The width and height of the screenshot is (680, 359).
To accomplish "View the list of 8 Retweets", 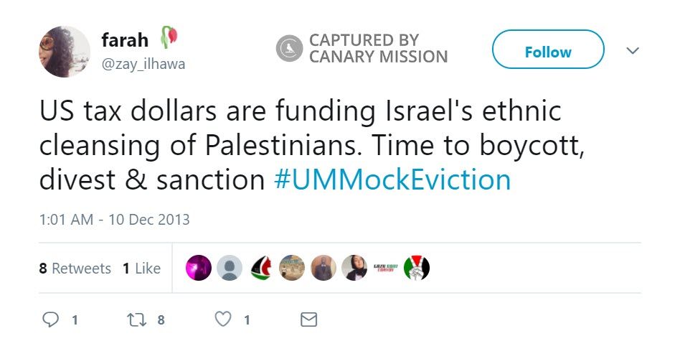I will coord(75,269).
